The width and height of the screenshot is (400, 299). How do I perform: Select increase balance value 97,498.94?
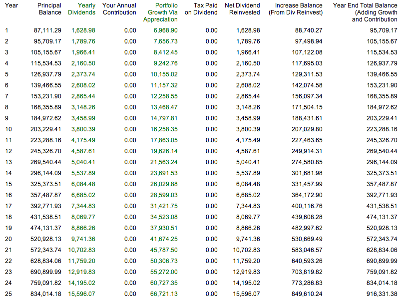click(309, 41)
